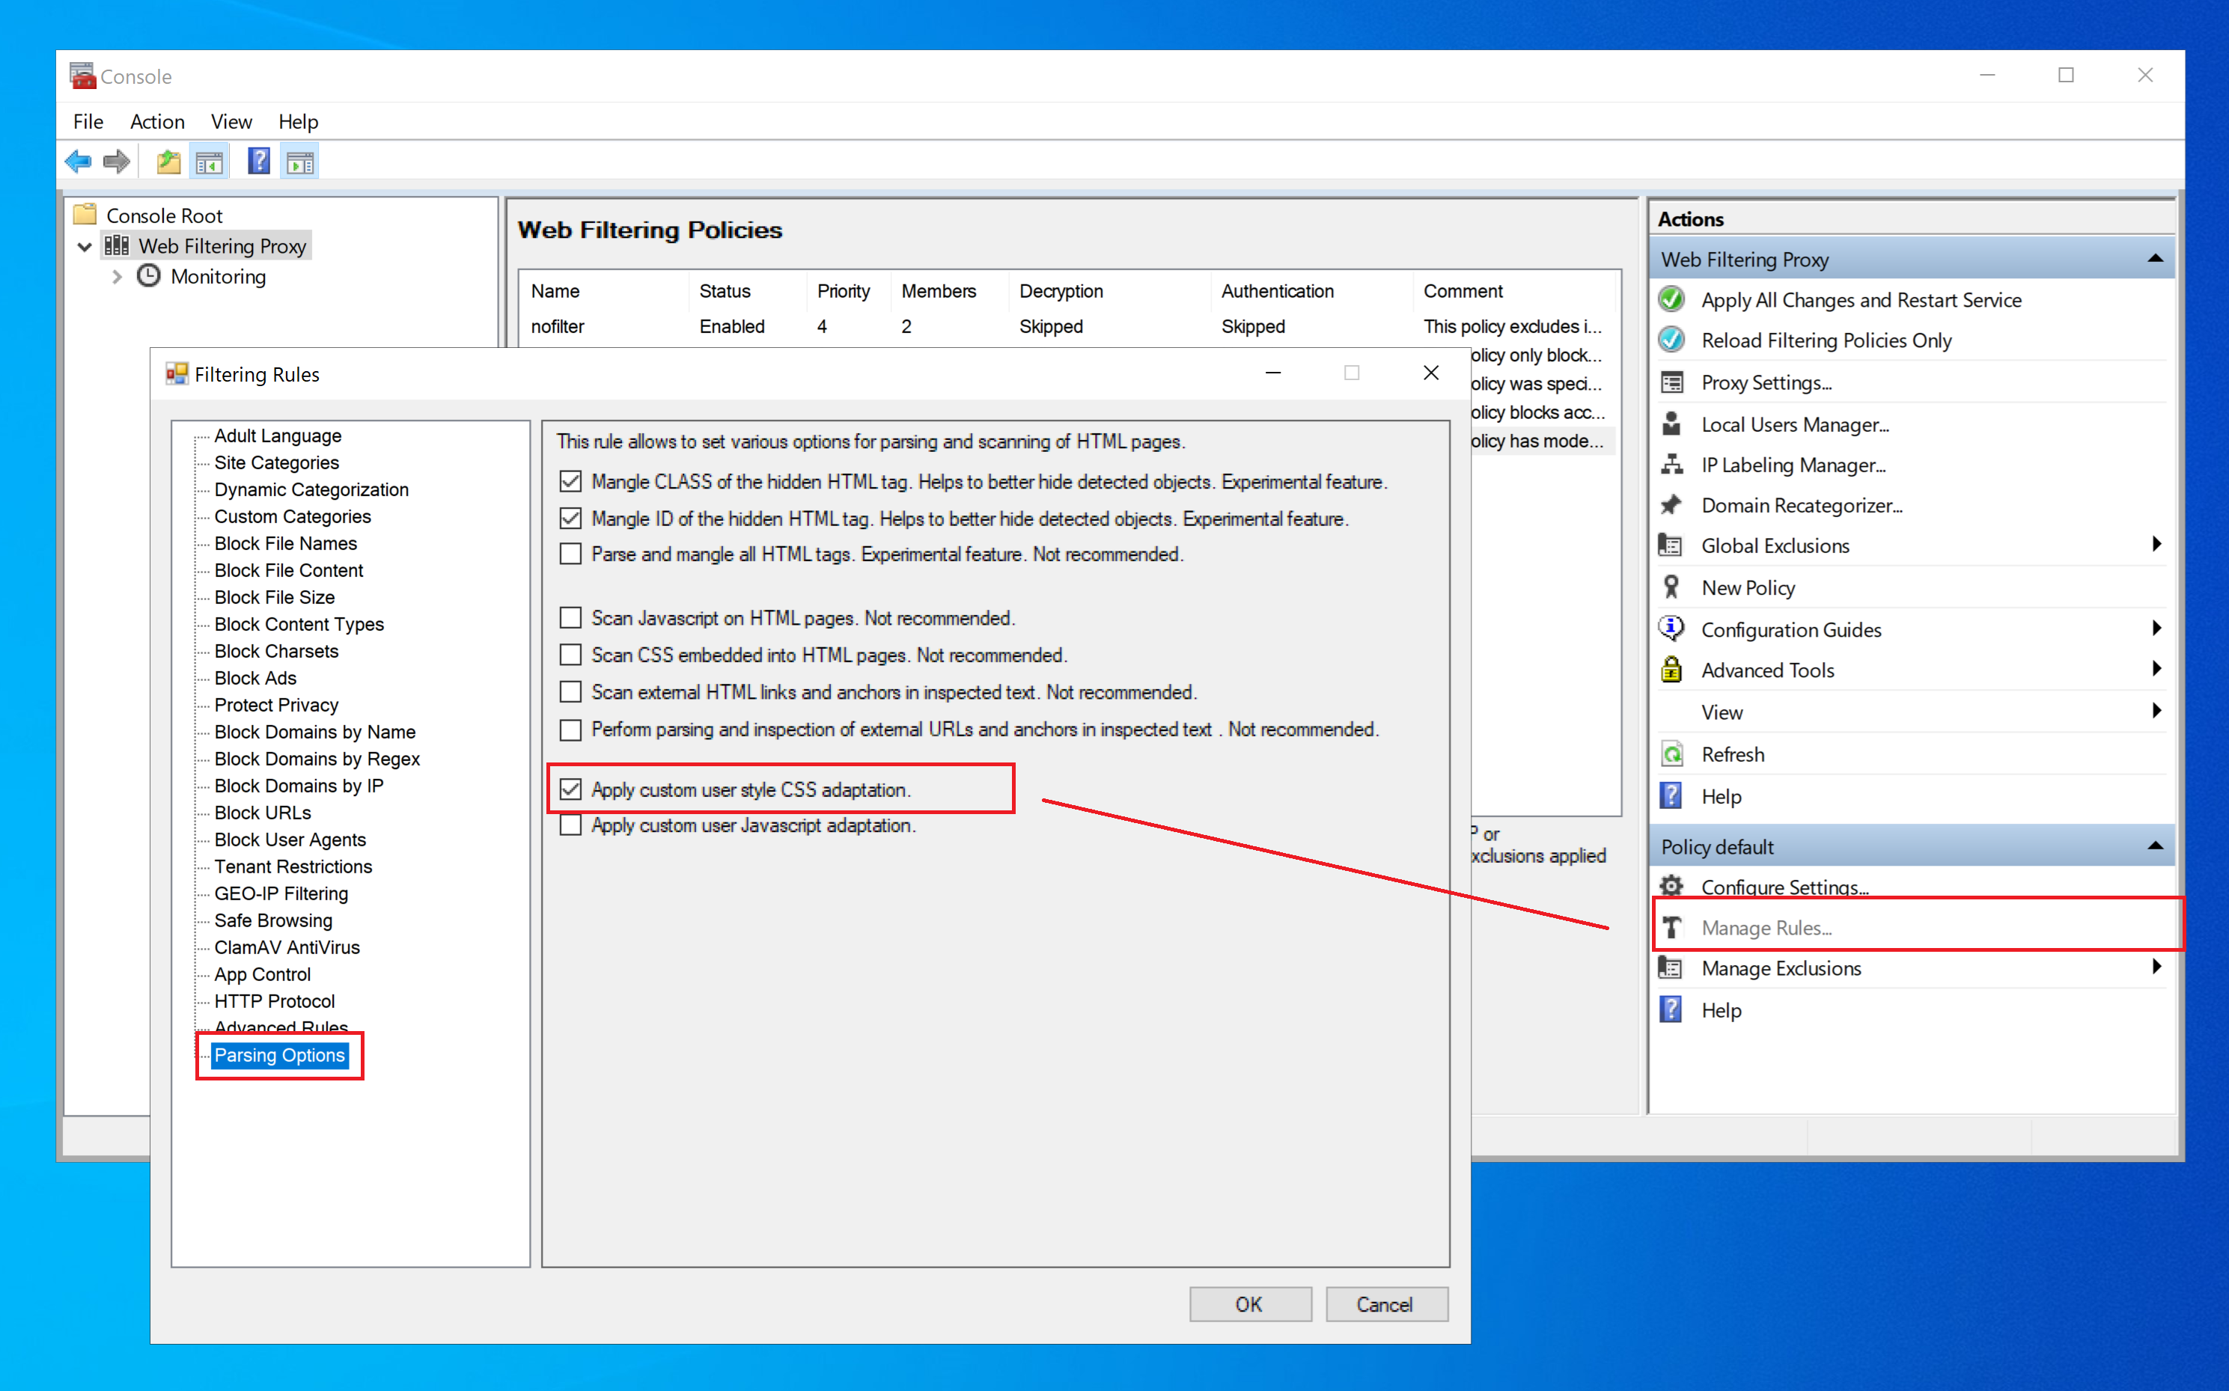The image size is (2229, 1391).
Task: Click the New Policy action
Action: coord(1748,588)
